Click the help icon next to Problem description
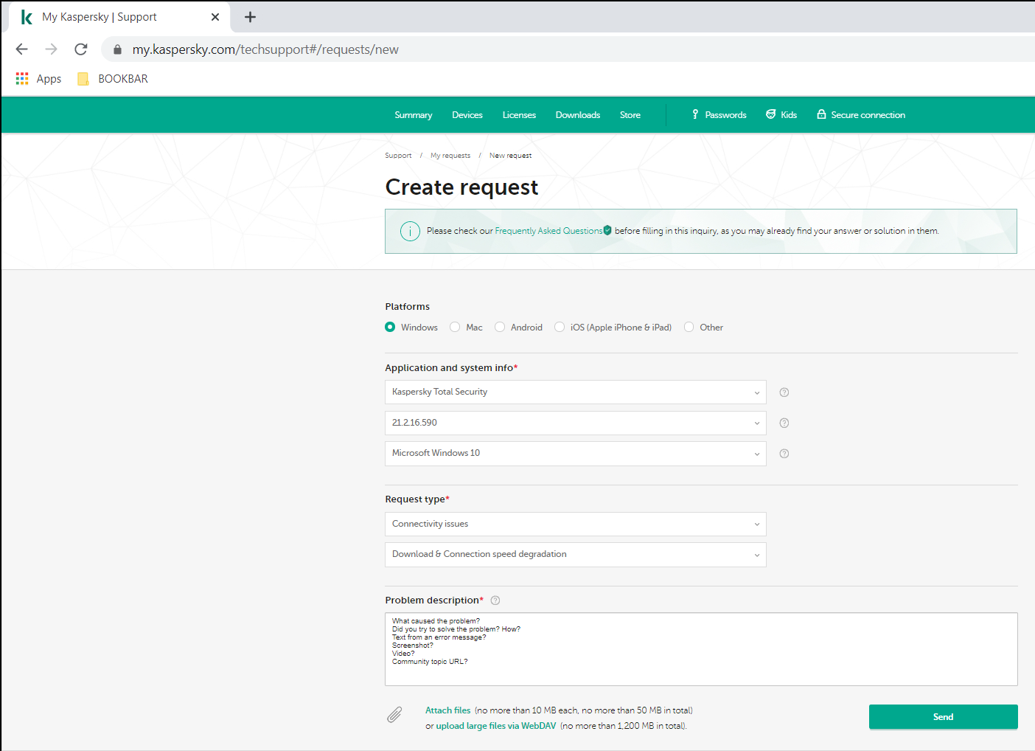The image size is (1035, 751). [x=495, y=601]
